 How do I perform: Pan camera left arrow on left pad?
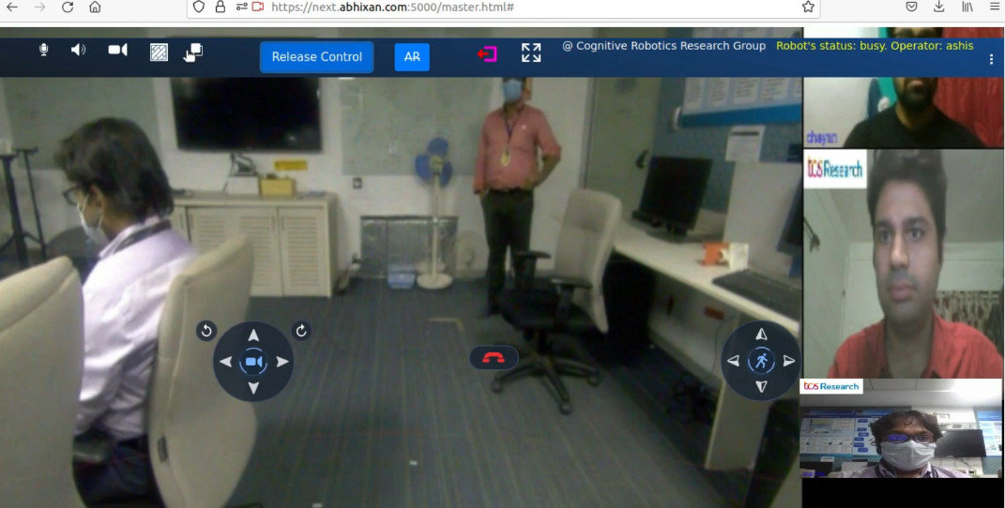click(225, 362)
